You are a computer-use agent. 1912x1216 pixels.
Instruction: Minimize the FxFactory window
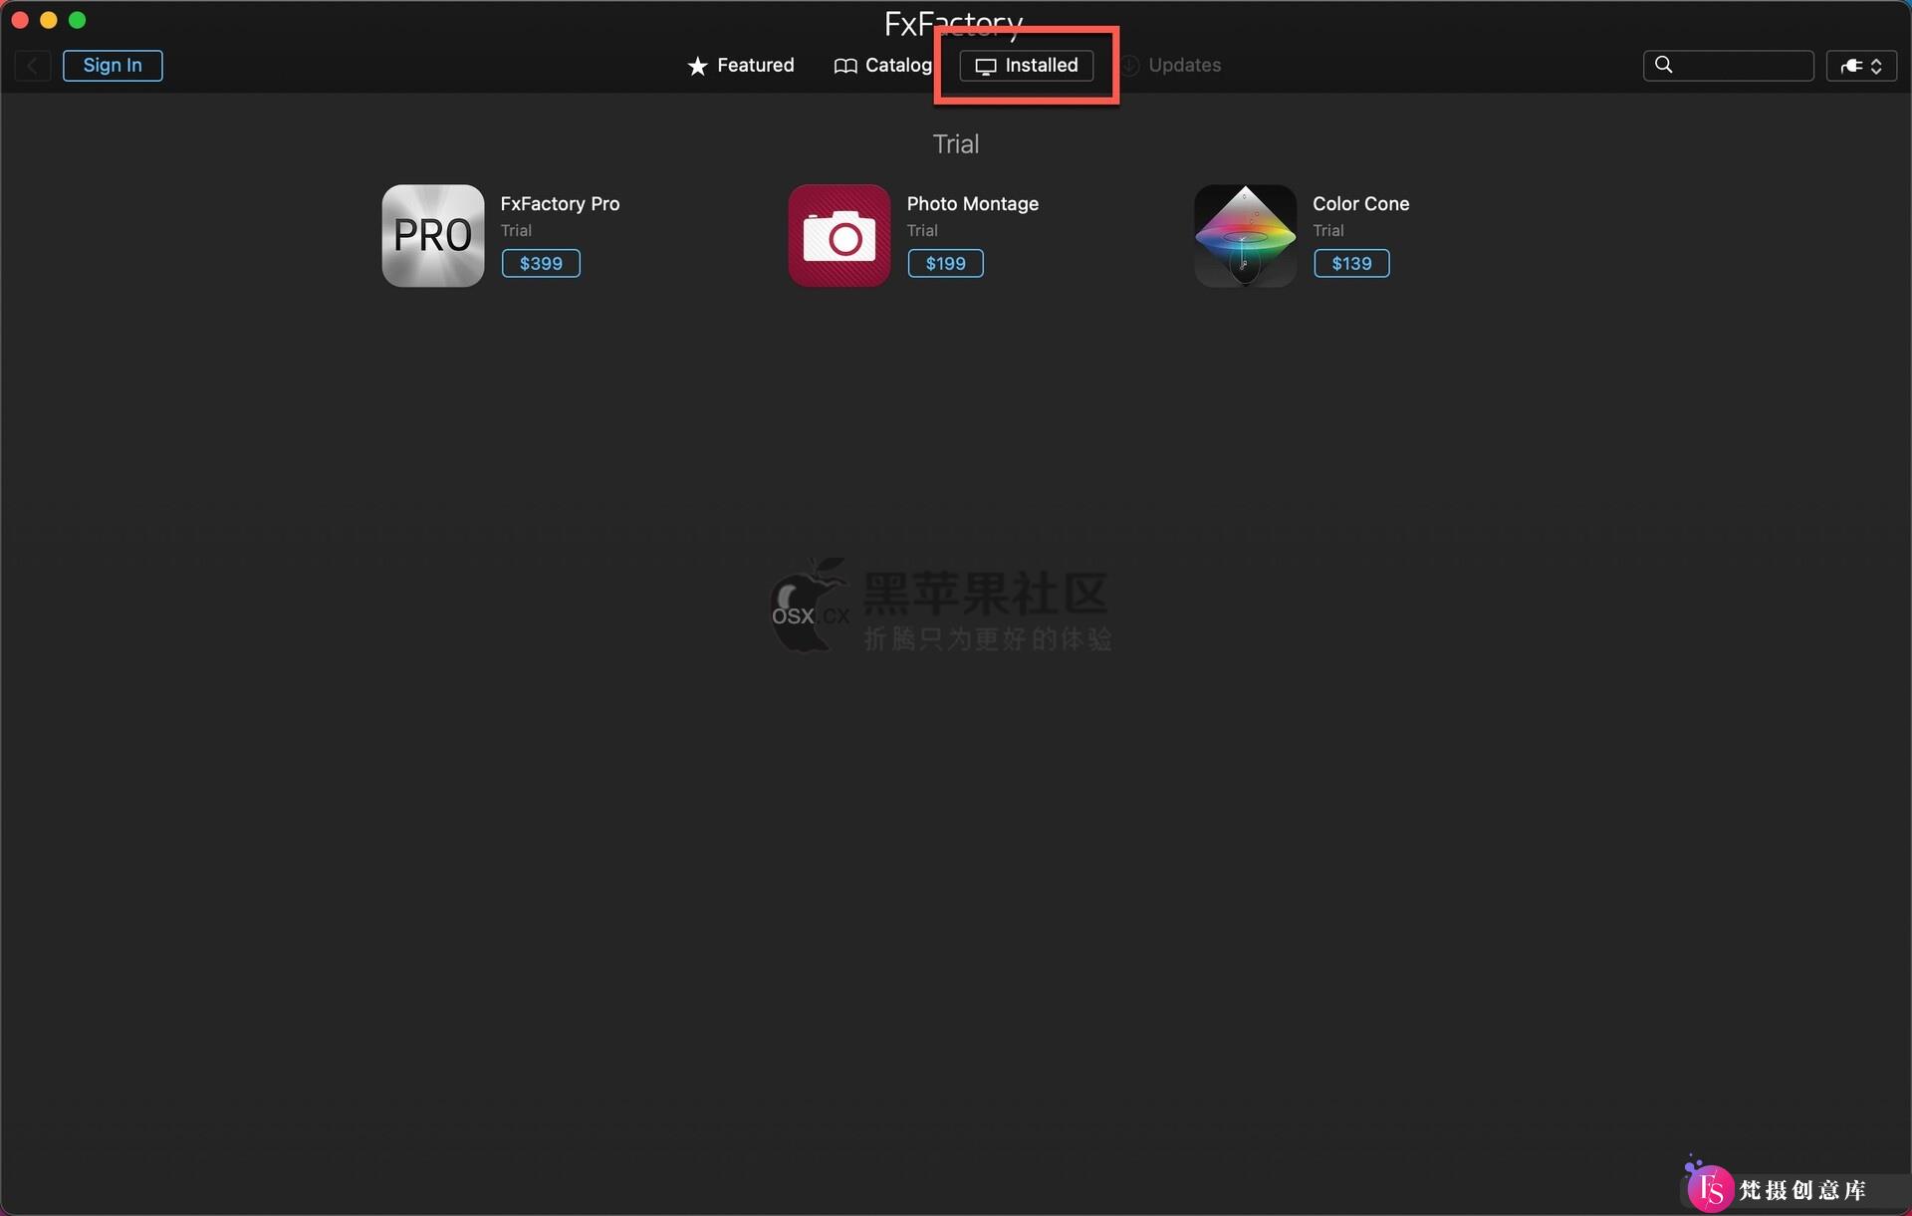[x=49, y=20]
